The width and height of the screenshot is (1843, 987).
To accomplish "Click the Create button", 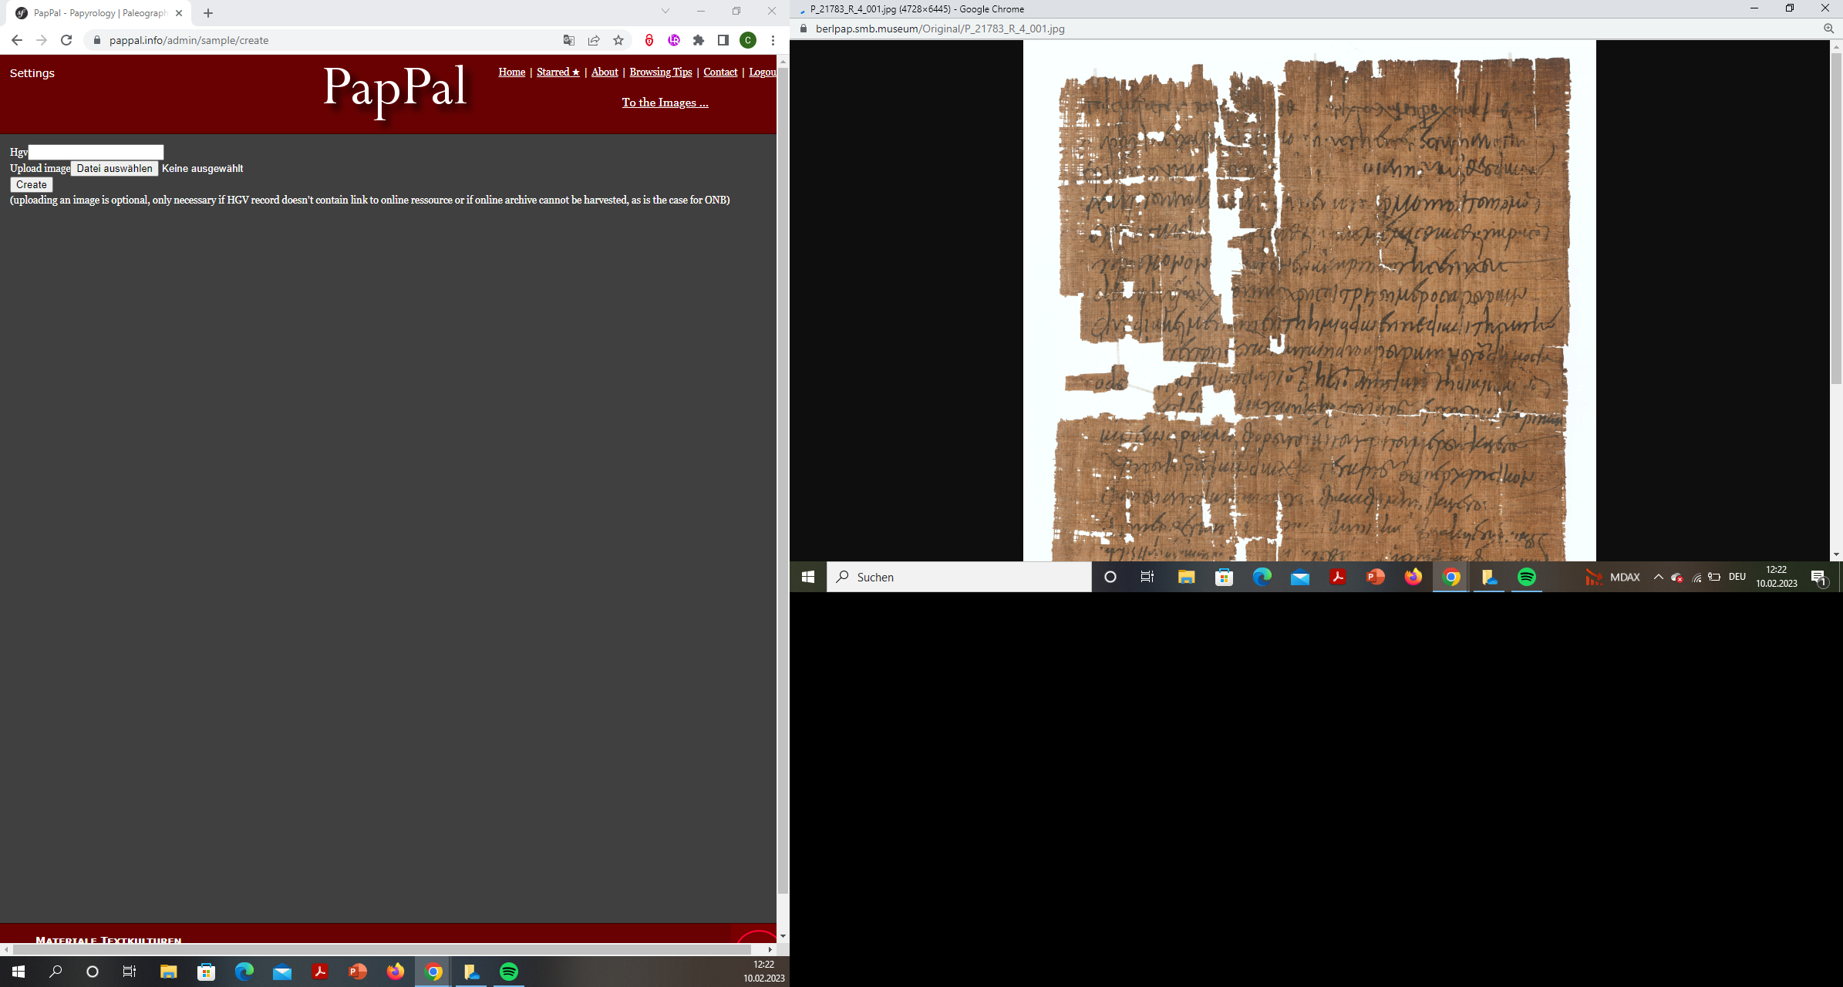I will pyautogui.click(x=32, y=184).
